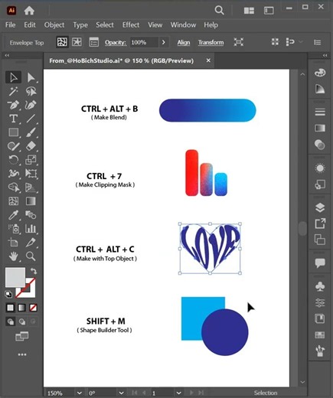Select the Type tool
The width and height of the screenshot is (333, 398).
(x=13, y=119)
